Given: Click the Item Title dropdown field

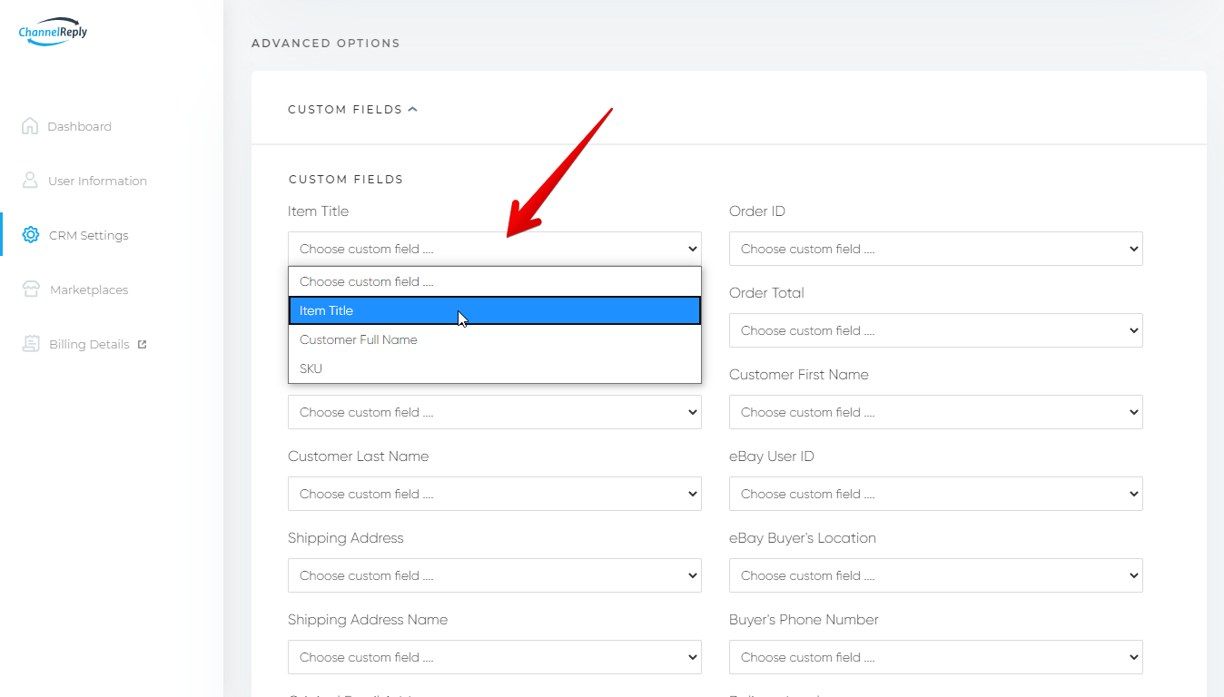Looking at the screenshot, I should point(495,249).
